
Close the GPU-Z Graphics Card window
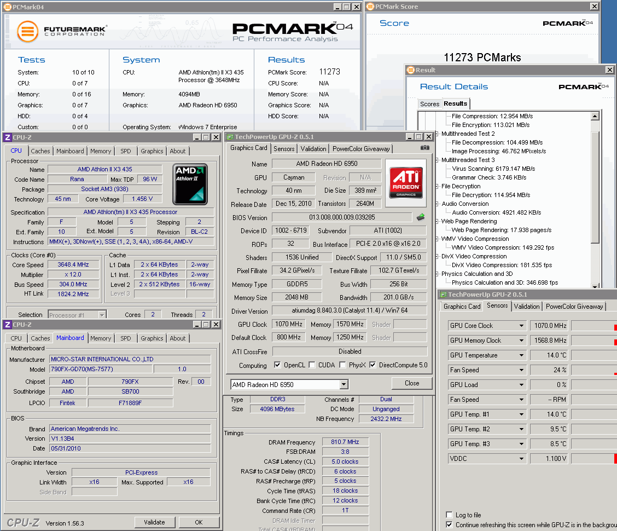pos(428,137)
